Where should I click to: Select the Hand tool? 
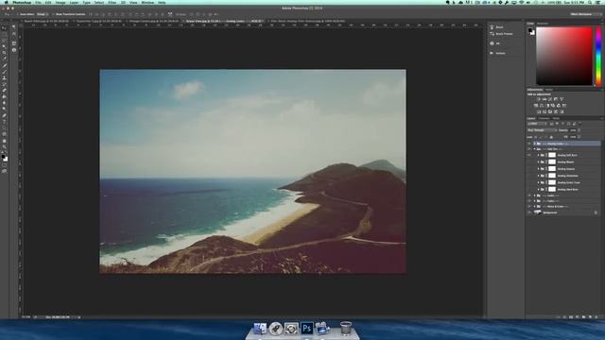point(4,141)
